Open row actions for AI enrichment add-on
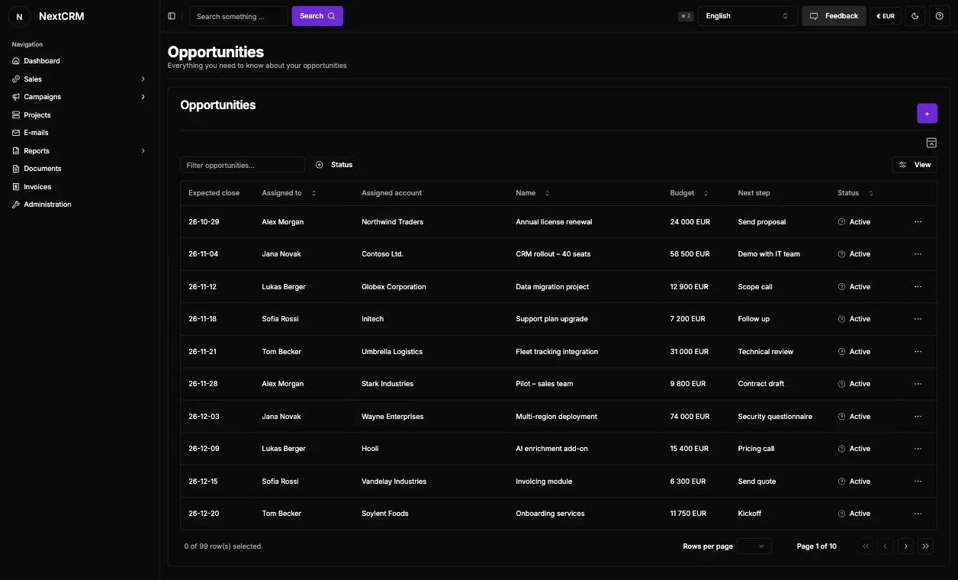 click(918, 449)
